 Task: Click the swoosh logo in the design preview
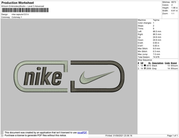coord(97,78)
